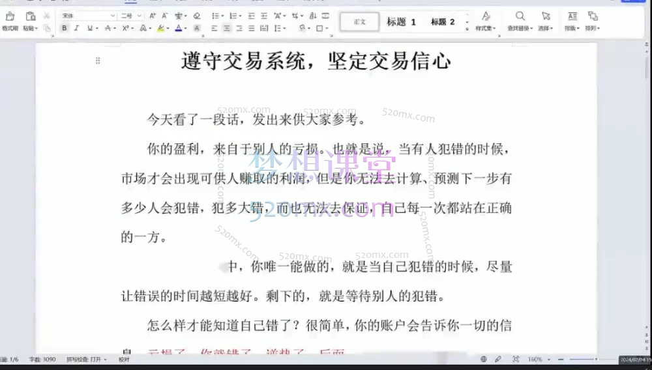Click the full-screen focus view icon
Screen dimensions: 652x370
[516, 359]
